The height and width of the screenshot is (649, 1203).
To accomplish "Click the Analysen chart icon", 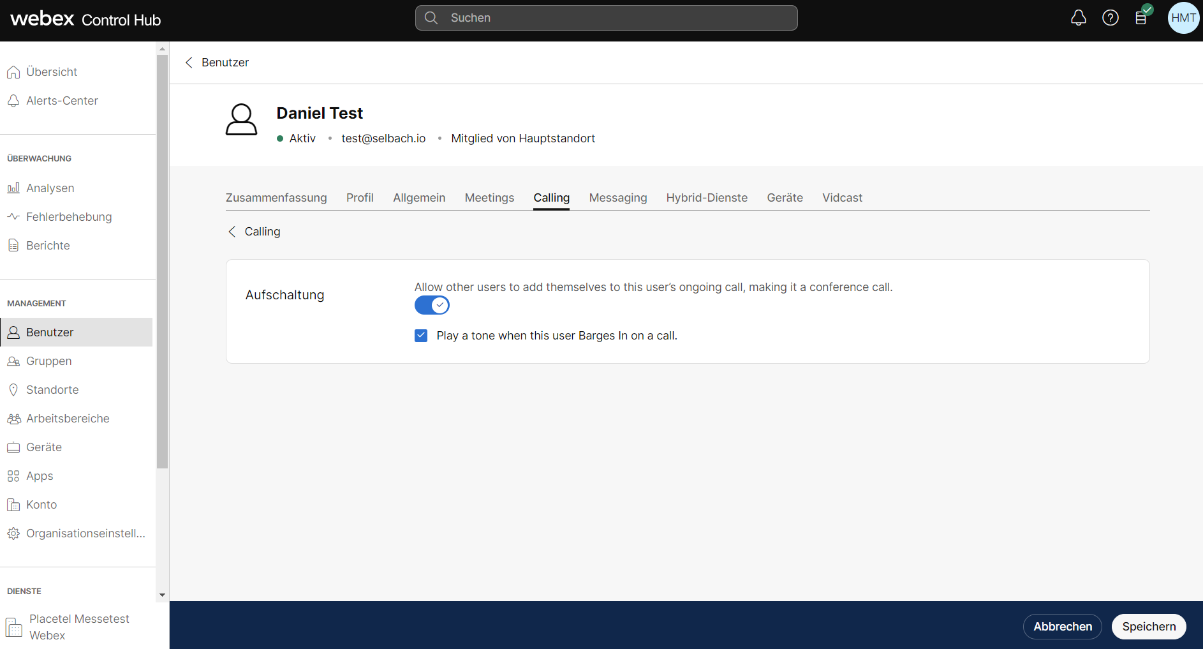I will [x=13, y=188].
